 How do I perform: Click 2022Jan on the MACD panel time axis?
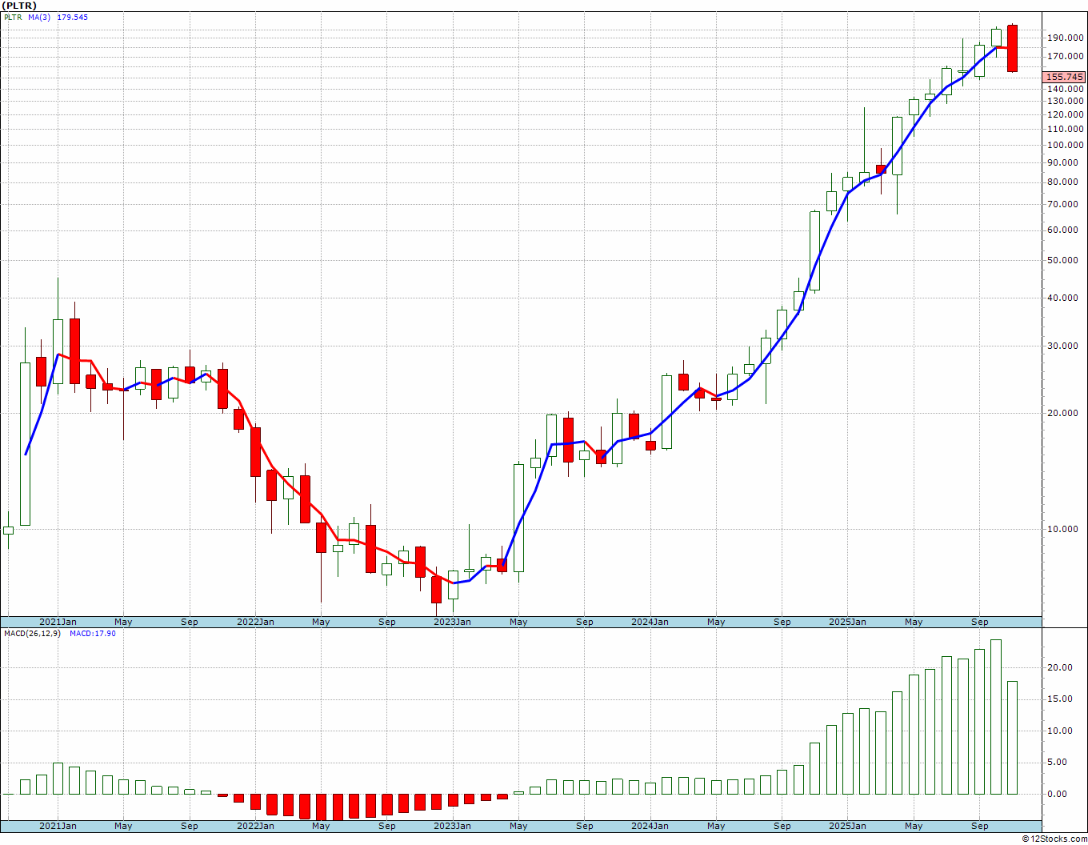tap(255, 826)
